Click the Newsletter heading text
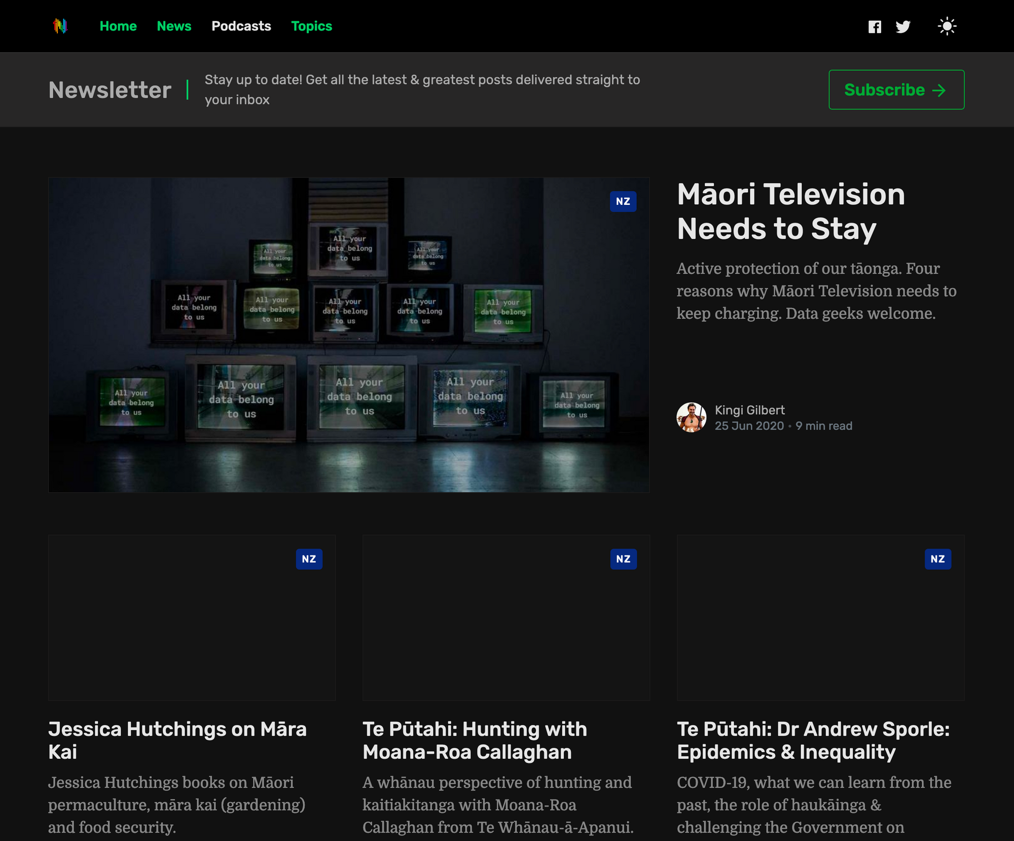The width and height of the screenshot is (1014, 841). click(x=110, y=90)
